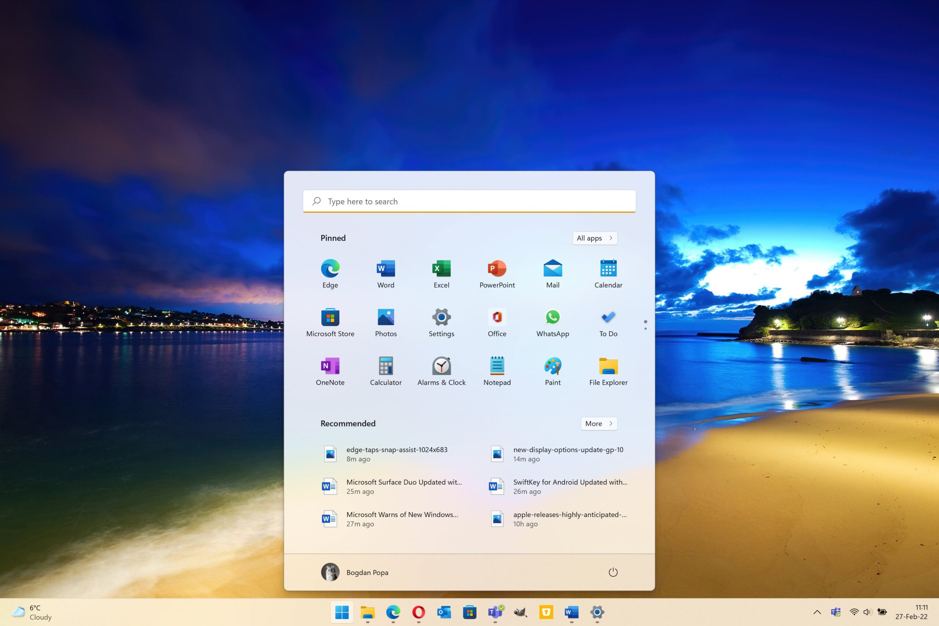Screen dimensions: 939x626
Task: Launch Notepad
Action: (497, 371)
